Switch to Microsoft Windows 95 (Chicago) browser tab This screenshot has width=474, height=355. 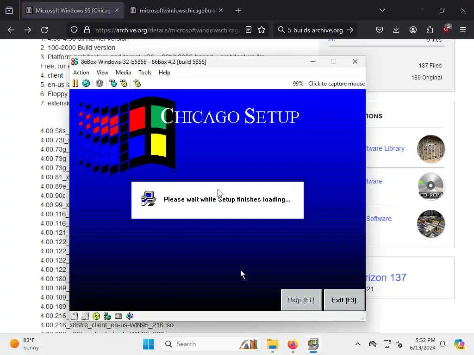pos(73,11)
